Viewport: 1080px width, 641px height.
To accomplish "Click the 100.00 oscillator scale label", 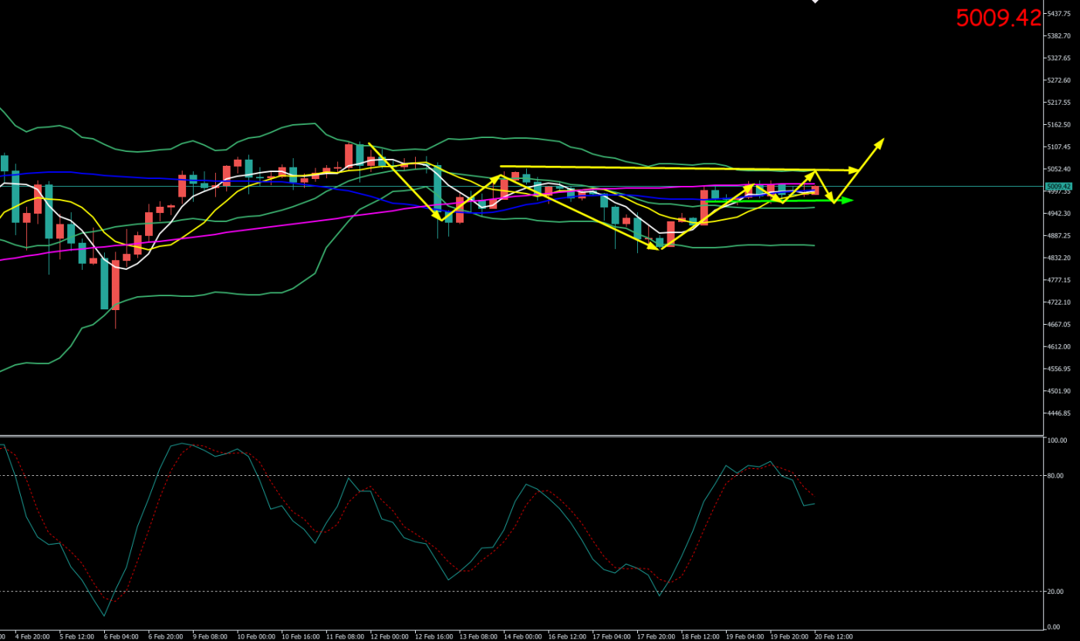I will pos(1055,440).
